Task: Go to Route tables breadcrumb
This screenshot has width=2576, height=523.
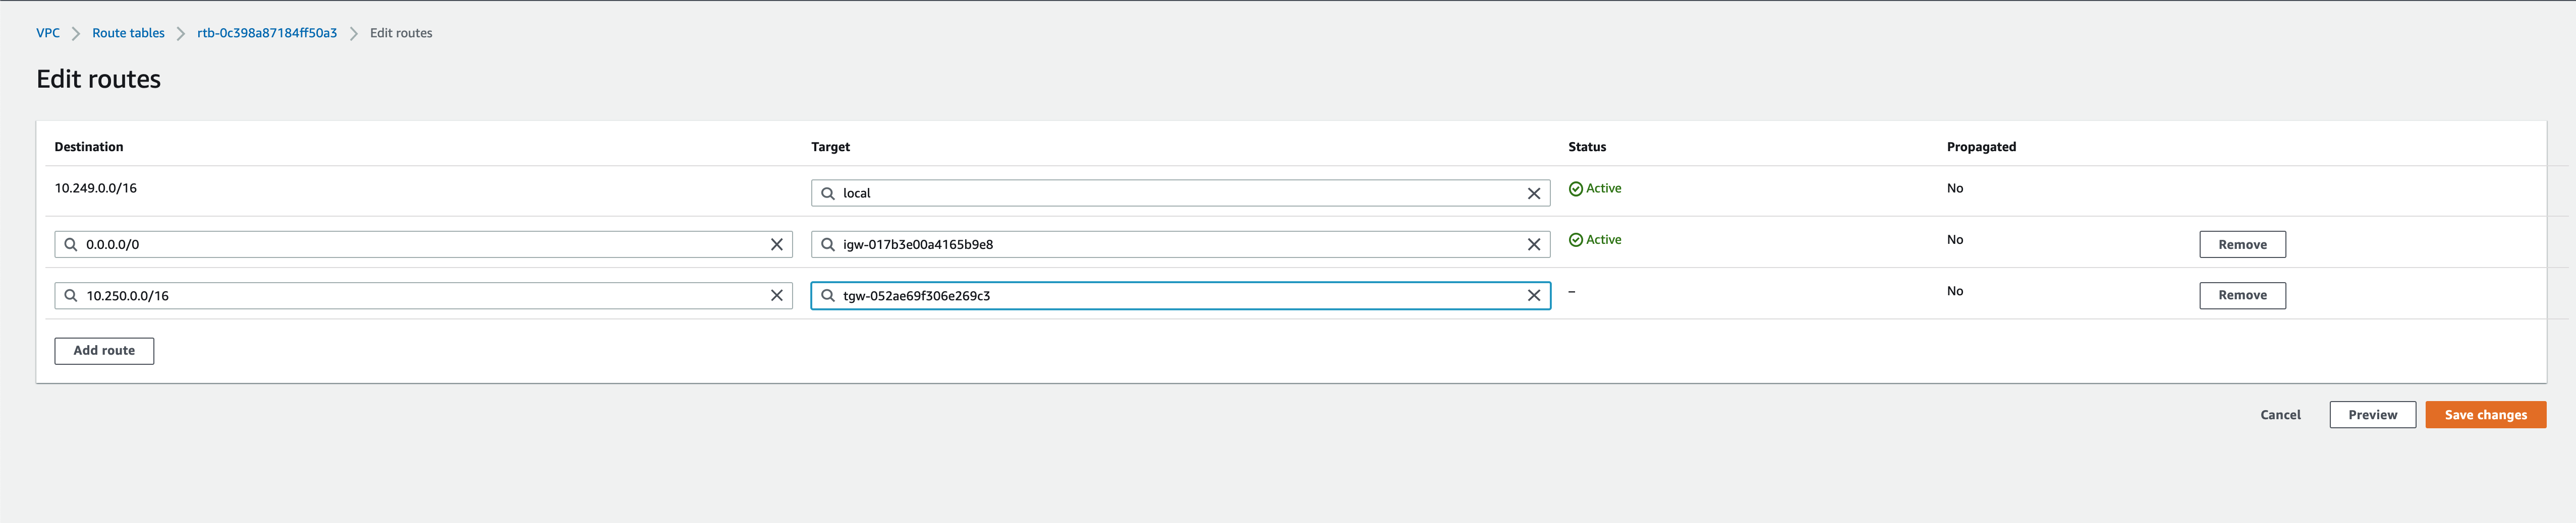Action: (x=128, y=33)
